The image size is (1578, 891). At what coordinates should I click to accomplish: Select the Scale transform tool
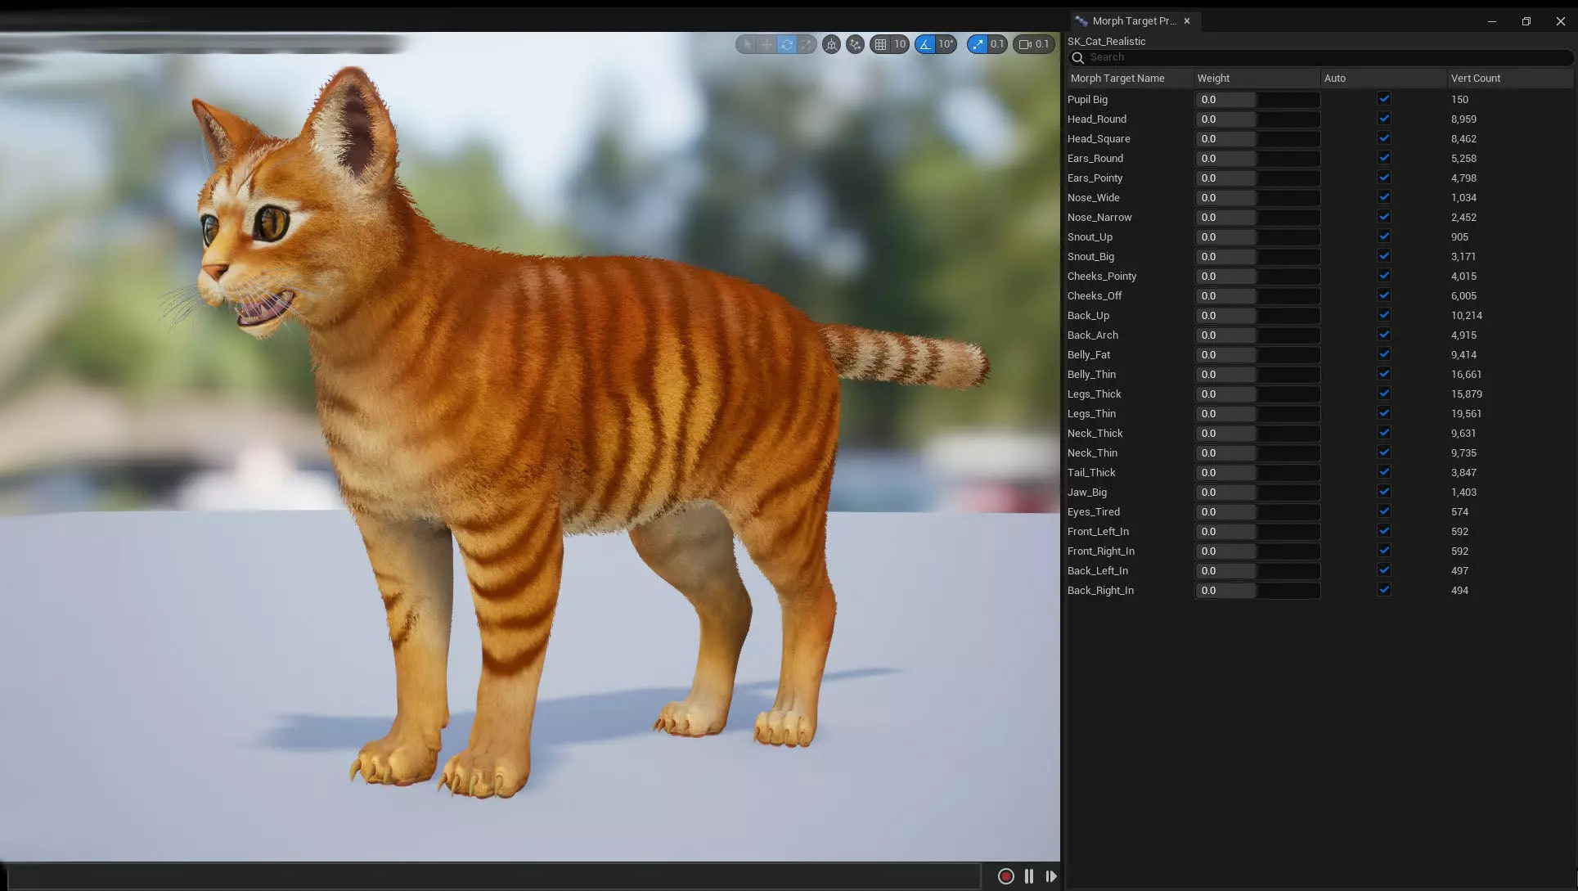(806, 44)
